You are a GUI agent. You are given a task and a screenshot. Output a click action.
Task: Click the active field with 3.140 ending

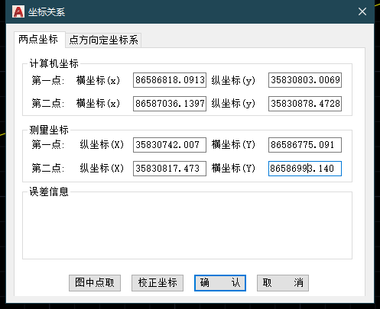coord(305,169)
